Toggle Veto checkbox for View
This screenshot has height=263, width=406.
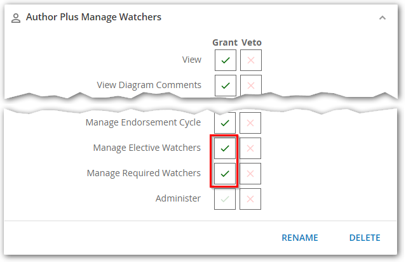(x=250, y=60)
